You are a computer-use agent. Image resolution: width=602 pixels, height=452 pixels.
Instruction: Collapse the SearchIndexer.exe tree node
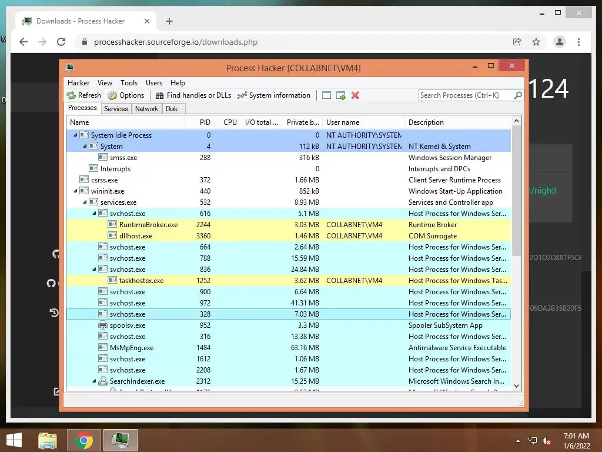pos(94,381)
